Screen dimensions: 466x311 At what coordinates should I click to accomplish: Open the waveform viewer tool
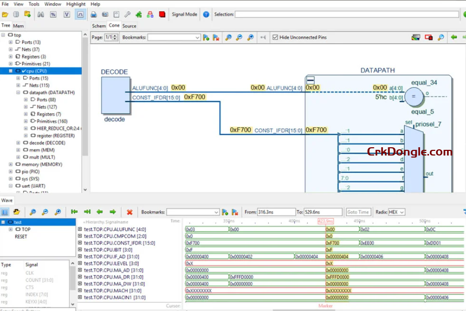(81, 14)
